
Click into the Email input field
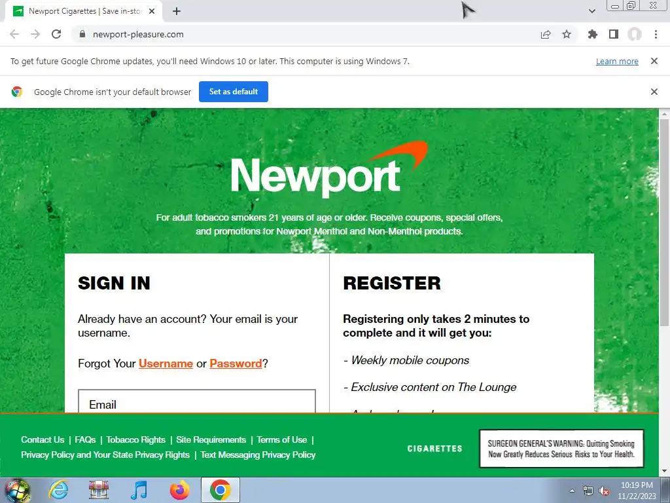197,401
